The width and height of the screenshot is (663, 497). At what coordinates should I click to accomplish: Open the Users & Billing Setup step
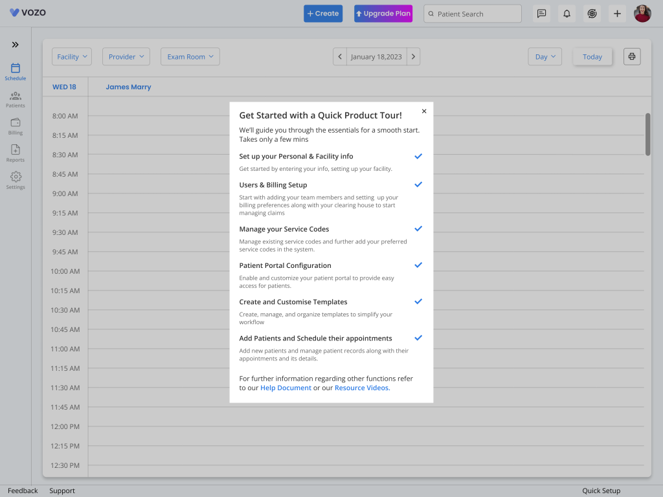[x=273, y=185]
